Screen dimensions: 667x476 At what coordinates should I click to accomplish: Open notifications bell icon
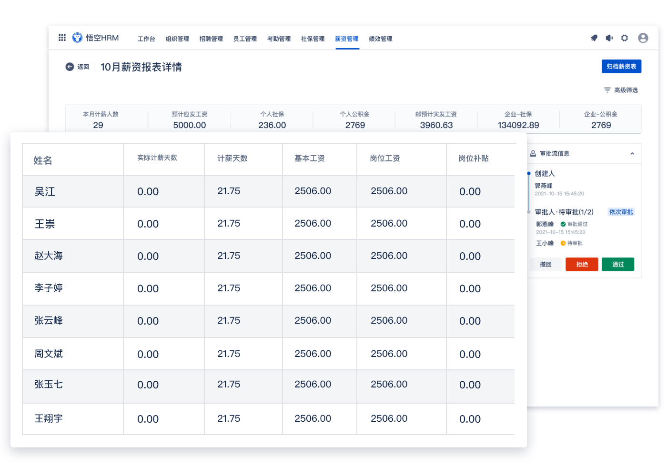click(594, 38)
